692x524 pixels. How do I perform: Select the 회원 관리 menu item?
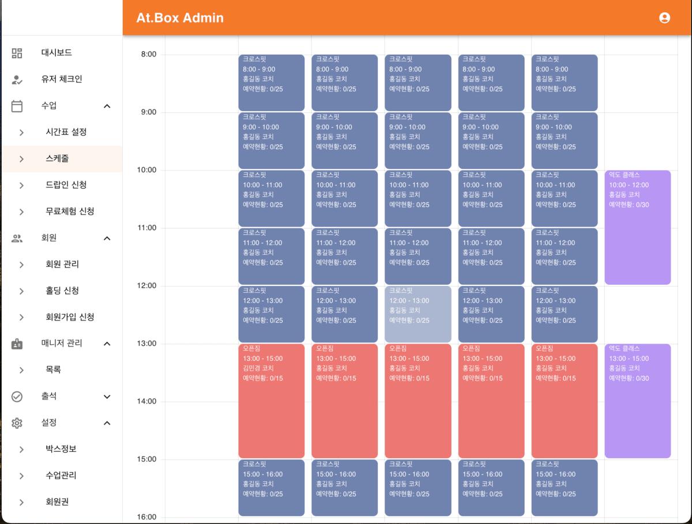(x=62, y=264)
